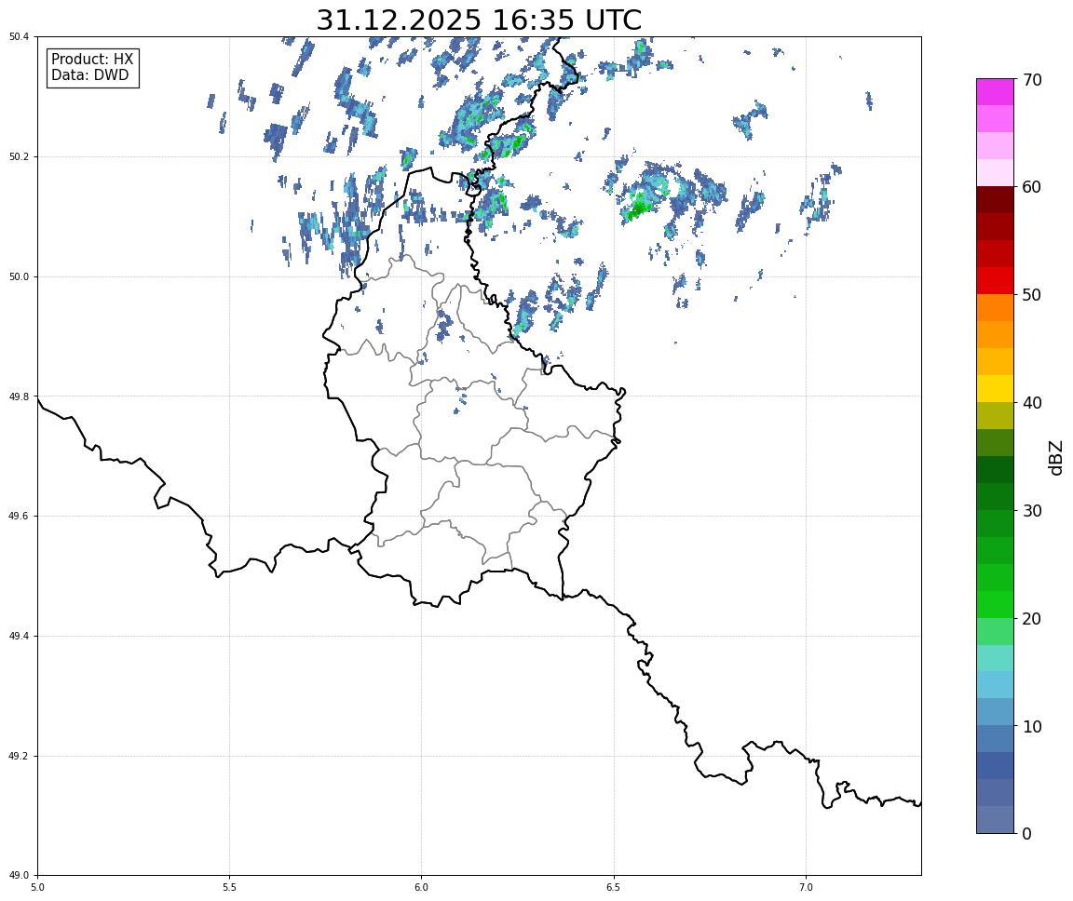Click colorbar tick label 40

click(1033, 403)
